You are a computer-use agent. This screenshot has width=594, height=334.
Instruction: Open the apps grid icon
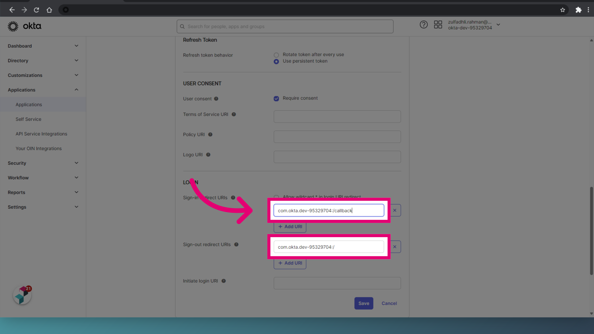coord(438,25)
